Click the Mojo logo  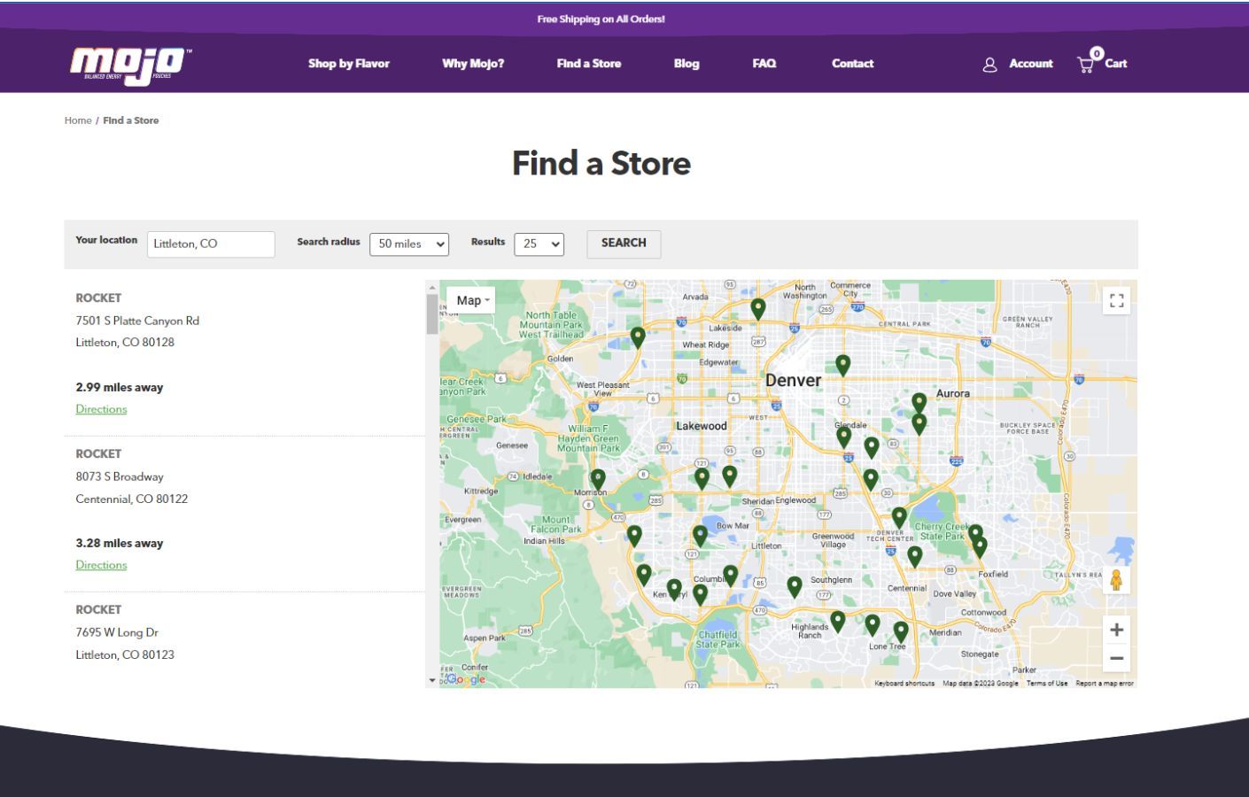(131, 65)
